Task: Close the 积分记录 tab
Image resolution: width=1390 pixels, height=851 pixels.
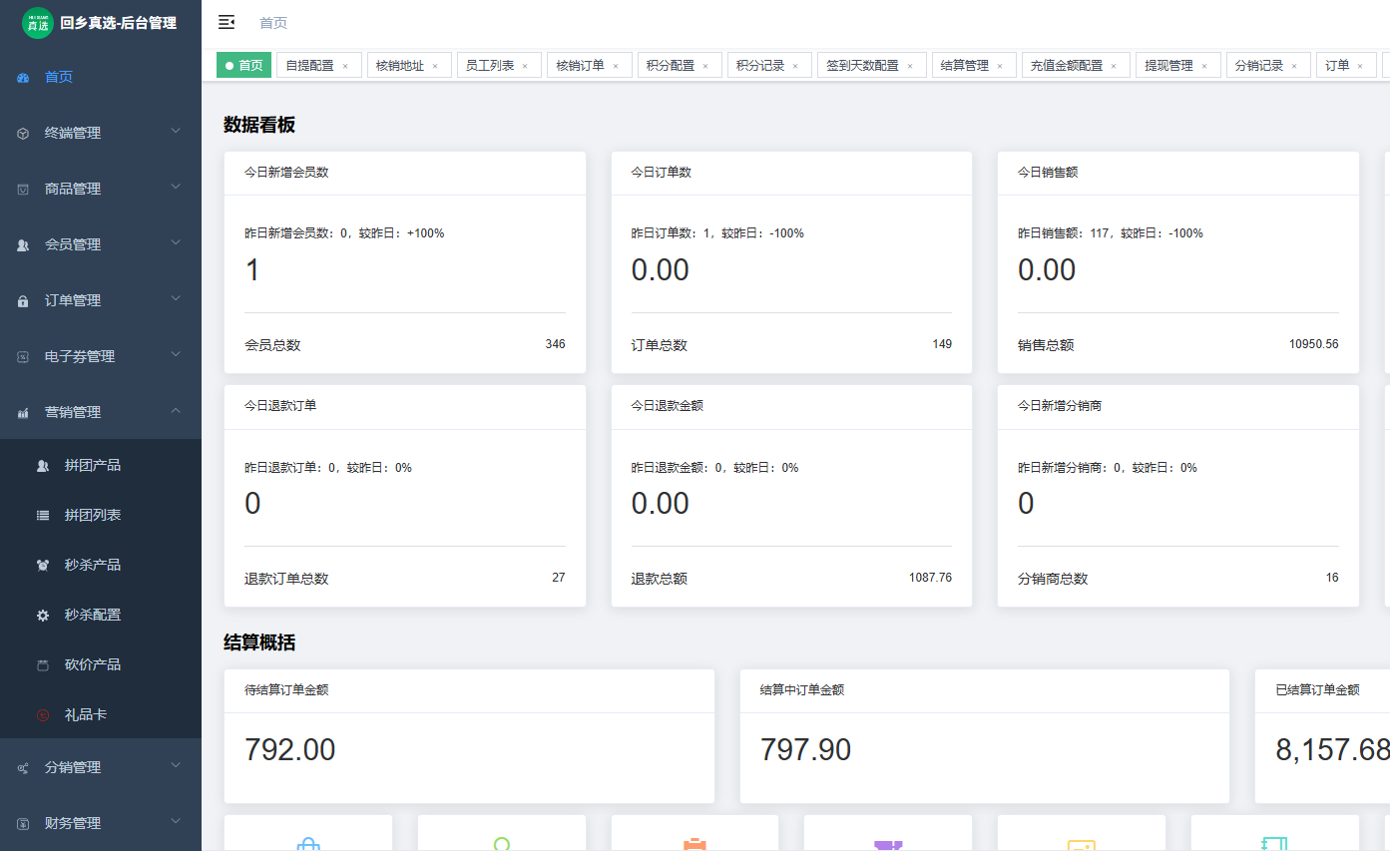Action: click(795, 66)
